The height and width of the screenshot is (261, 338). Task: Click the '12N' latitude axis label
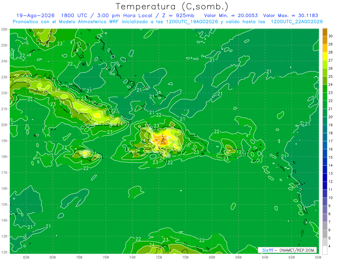pos(5,252)
